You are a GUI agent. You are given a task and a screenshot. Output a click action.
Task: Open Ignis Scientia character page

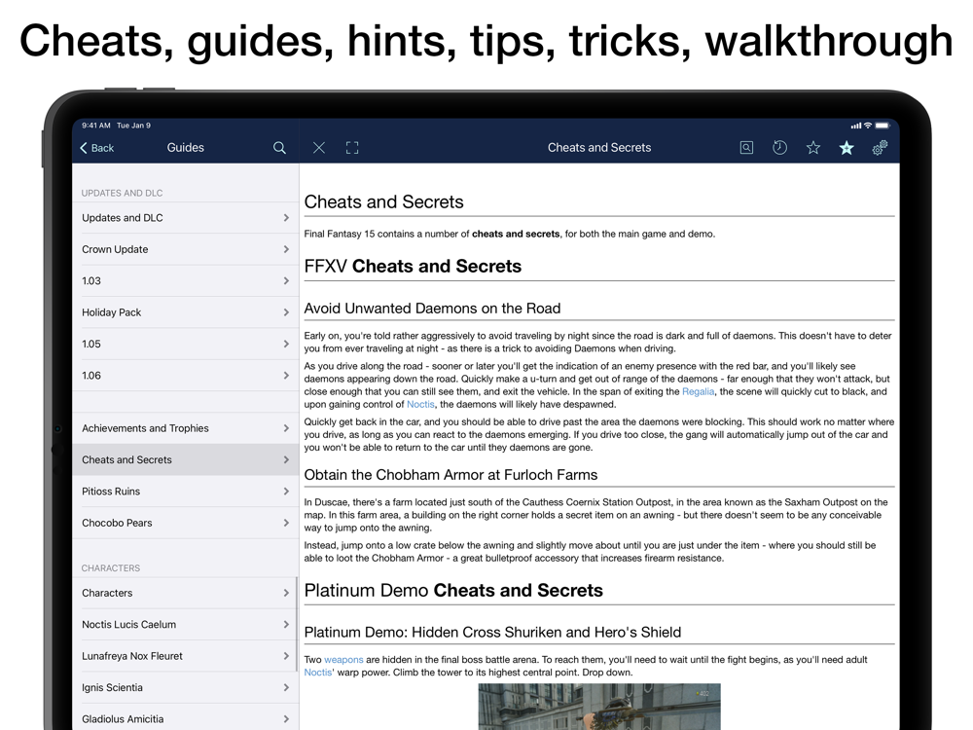click(x=186, y=688)
